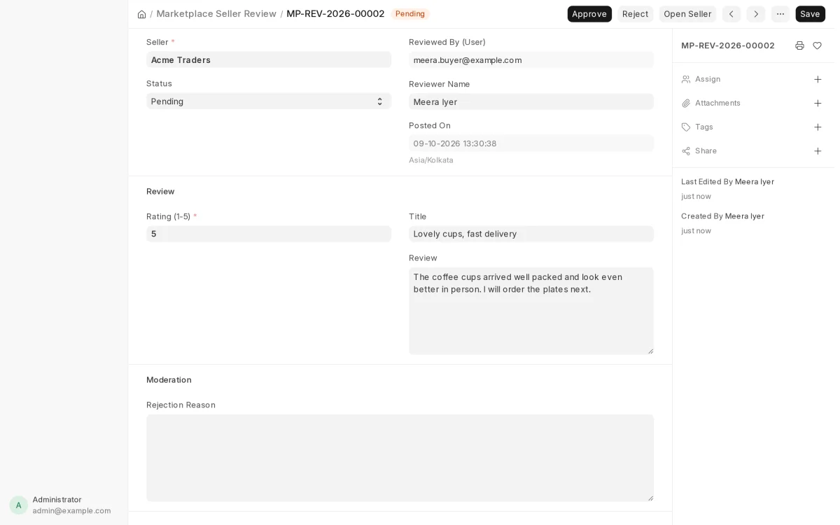Edit the Rating (1-5) field
Image resolution: width=840 pixels, height=525 pixels.
pos(269,234)
